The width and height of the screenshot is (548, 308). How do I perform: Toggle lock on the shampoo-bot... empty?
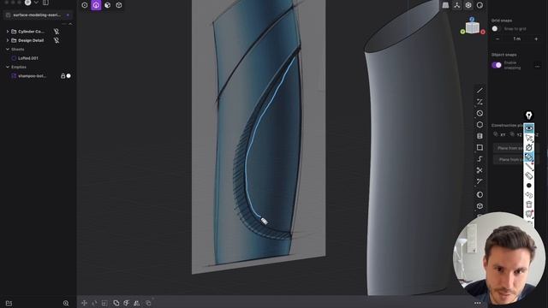[x=63, y=76]
